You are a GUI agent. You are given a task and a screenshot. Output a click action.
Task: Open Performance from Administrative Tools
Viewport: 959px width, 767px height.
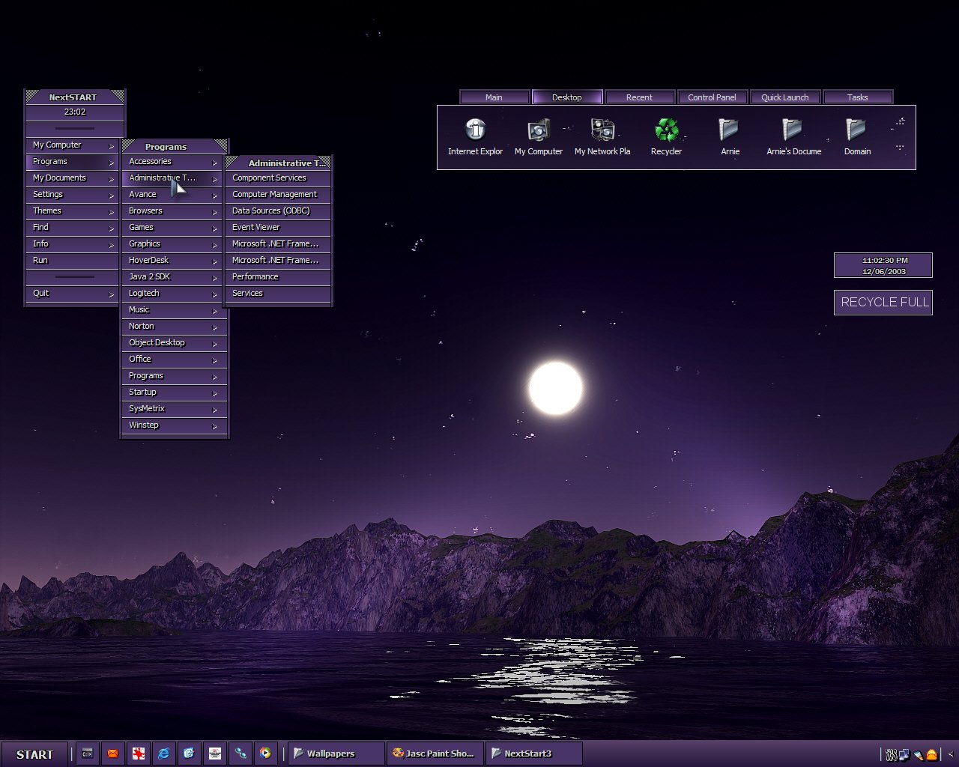coord(277,277)
